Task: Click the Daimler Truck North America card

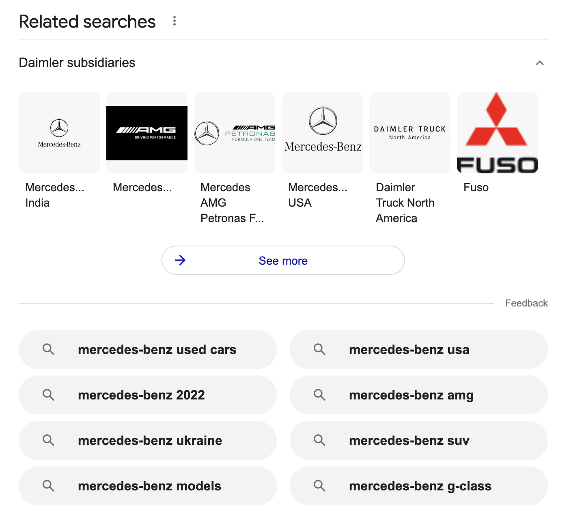Action: (410, 133)
